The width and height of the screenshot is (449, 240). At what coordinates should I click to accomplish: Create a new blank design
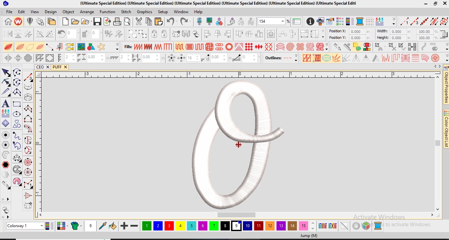coord(66,22)
